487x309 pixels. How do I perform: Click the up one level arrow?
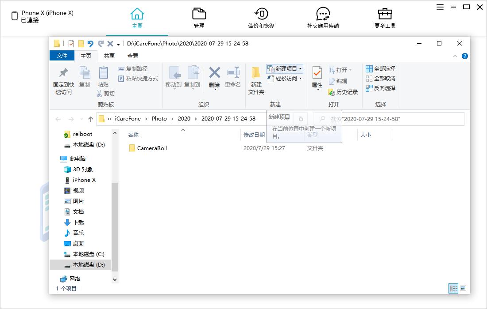(x=91, y=119)
